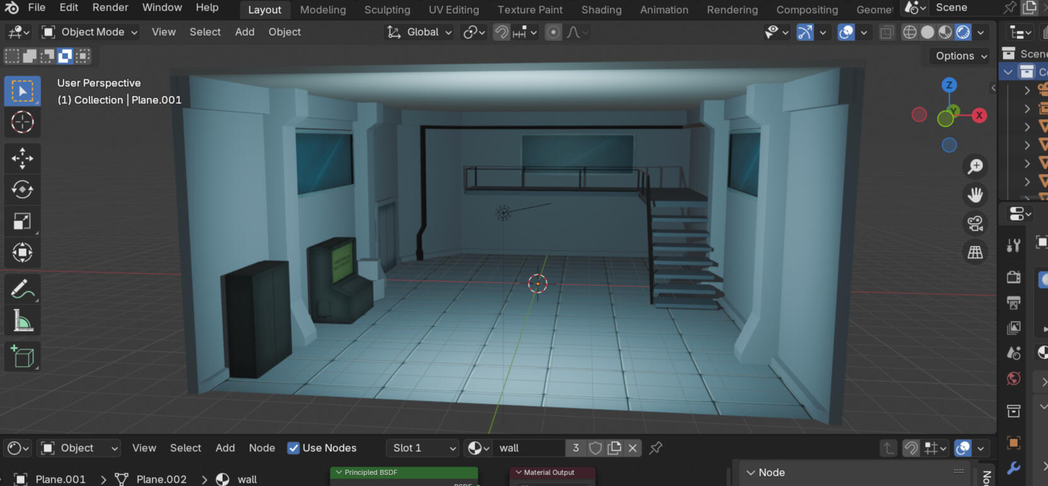Toggle snapping magnet in viewport header

[x=502, y=32]
